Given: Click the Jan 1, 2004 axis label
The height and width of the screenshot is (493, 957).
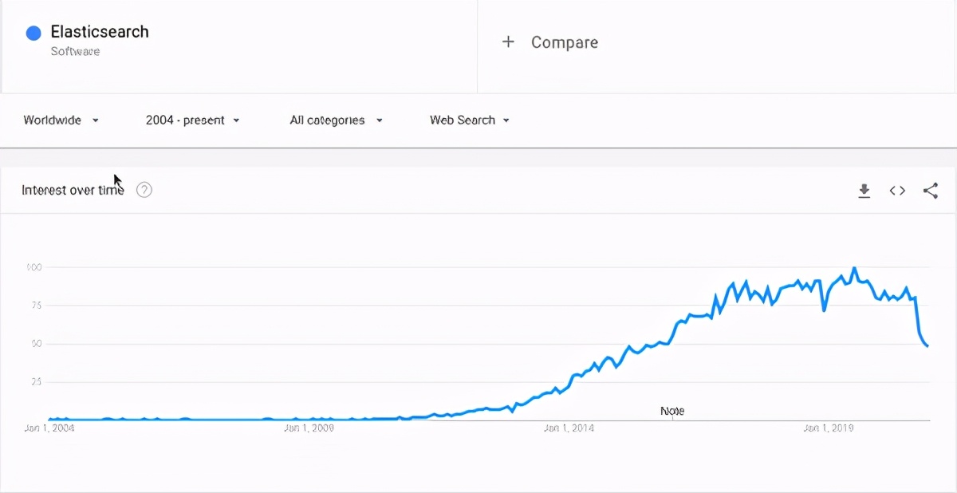Looking at the screenshot, I should click(x=51, y=428).
